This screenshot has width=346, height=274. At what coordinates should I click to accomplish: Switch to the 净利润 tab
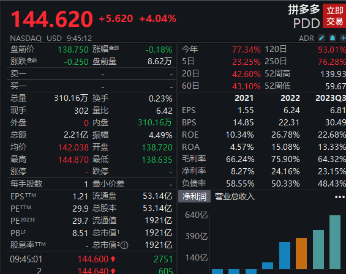(194, 196)
